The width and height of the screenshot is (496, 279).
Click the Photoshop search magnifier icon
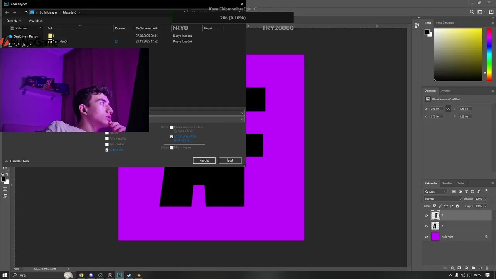pos(472,12)
